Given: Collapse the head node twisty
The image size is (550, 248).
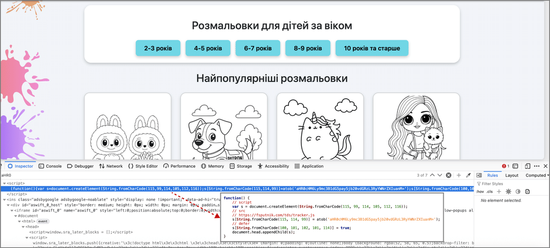Looking at the screenshot, I should 23,227.
